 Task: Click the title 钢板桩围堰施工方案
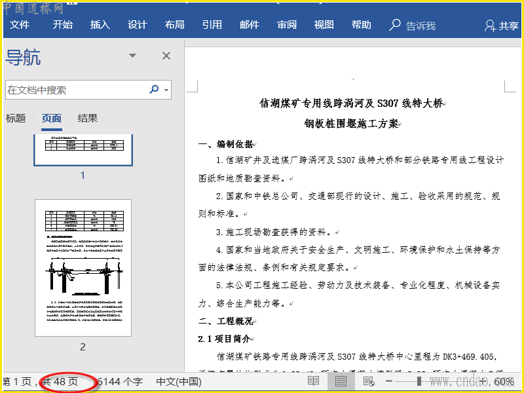click(x=351, y=124)
